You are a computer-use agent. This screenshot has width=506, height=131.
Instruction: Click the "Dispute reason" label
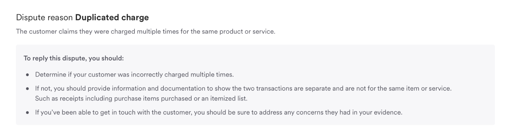click(44, 18)
